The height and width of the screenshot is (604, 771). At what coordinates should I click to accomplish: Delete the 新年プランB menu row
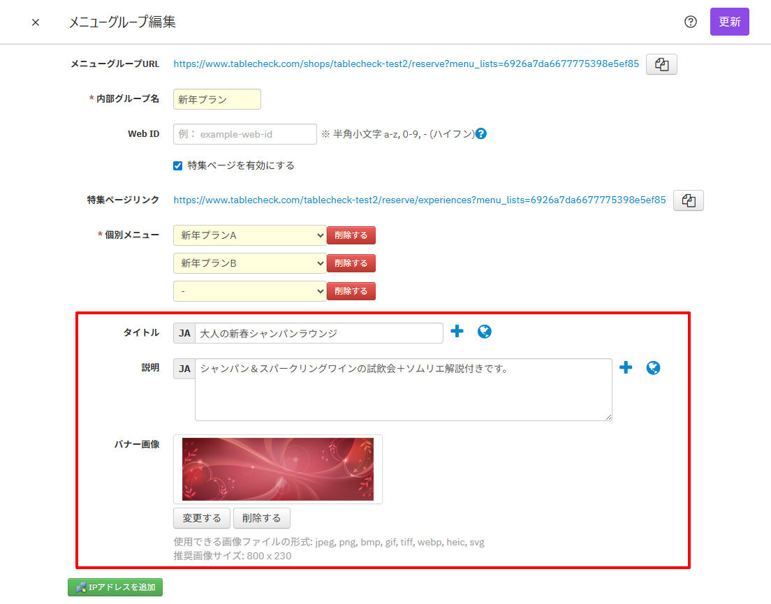351,263
